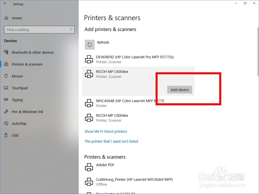Viewport: 259px width, 194px height.
Task: Click the Refresh label
Action: 103,42
